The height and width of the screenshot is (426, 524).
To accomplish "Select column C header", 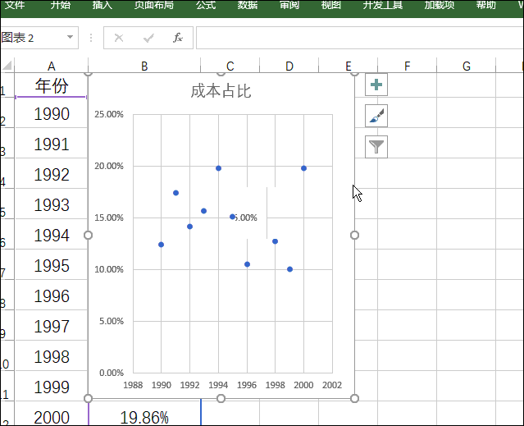I will [x=230, y=66].
